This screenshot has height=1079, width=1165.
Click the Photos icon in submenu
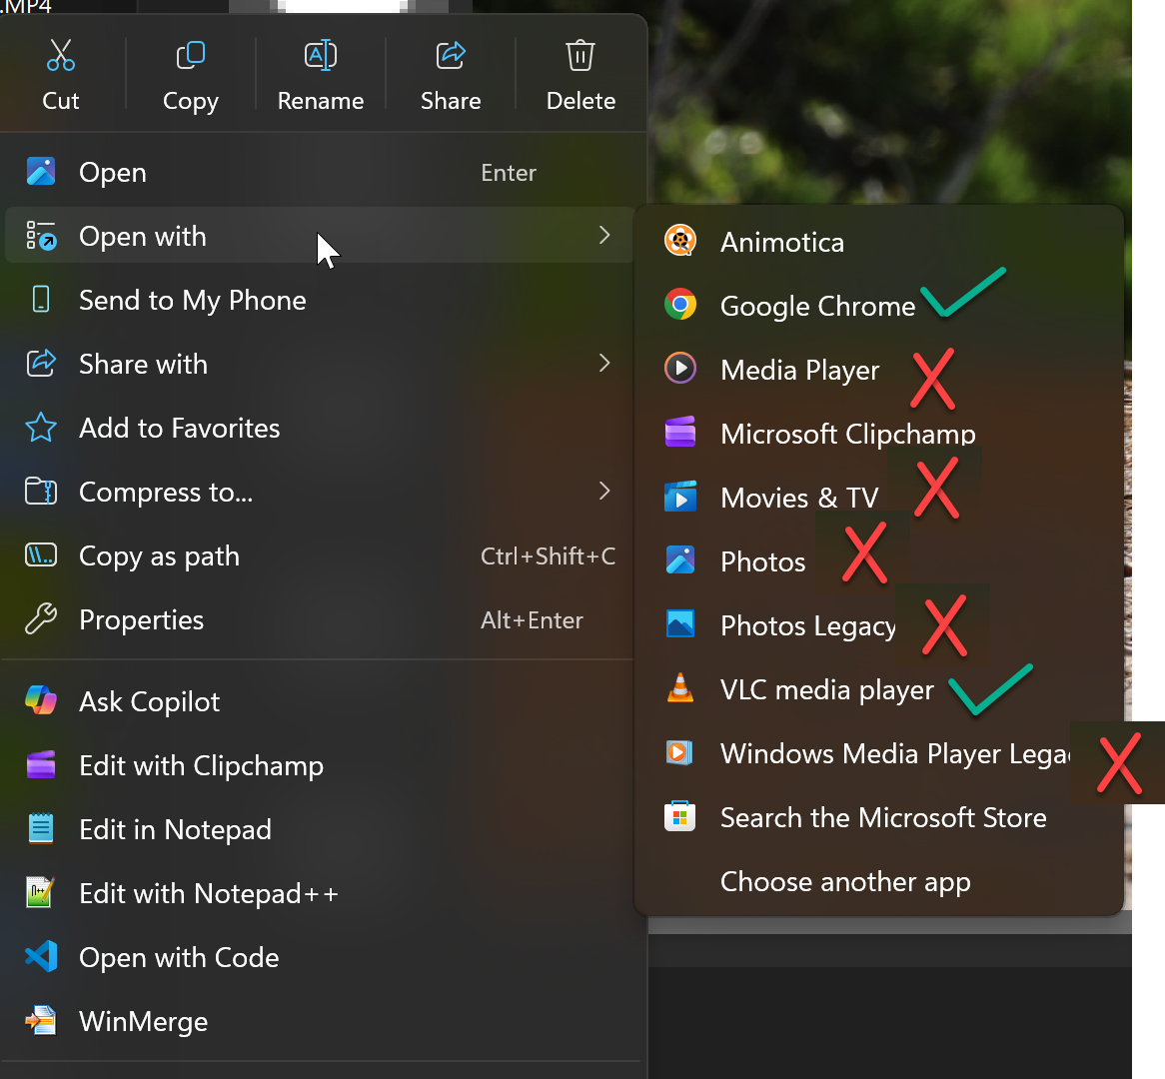(679, 560)
